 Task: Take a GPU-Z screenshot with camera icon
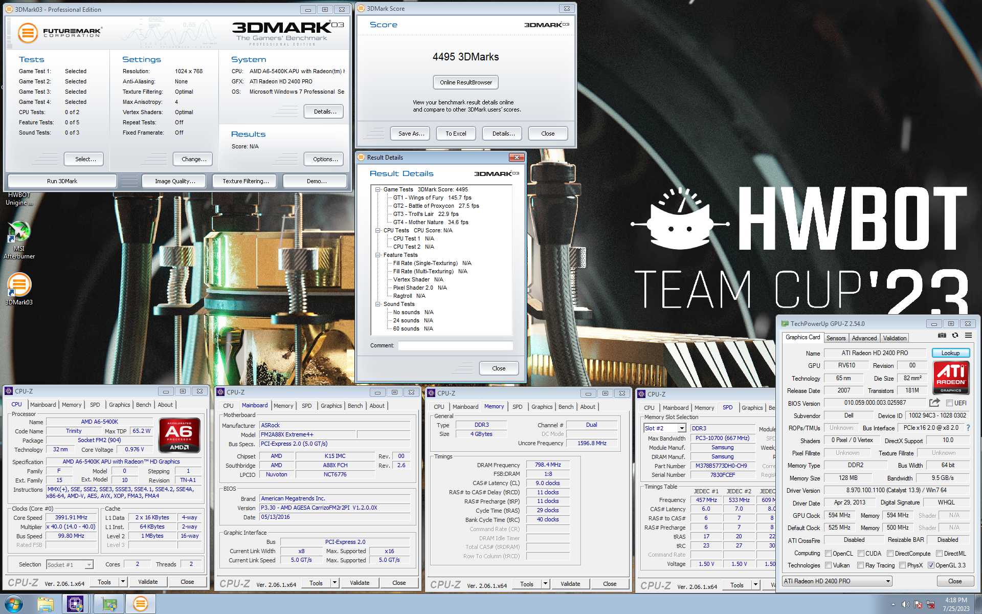pos(942,336)
